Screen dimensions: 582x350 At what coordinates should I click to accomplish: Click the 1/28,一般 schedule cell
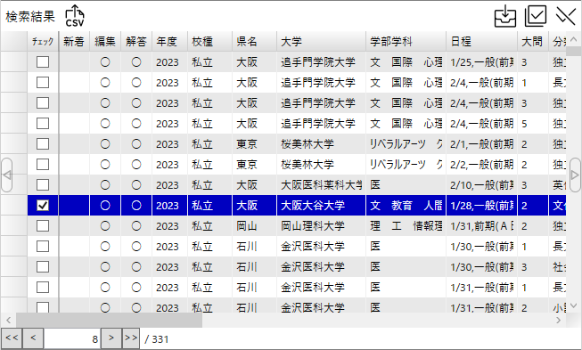[x=481, y=205]
